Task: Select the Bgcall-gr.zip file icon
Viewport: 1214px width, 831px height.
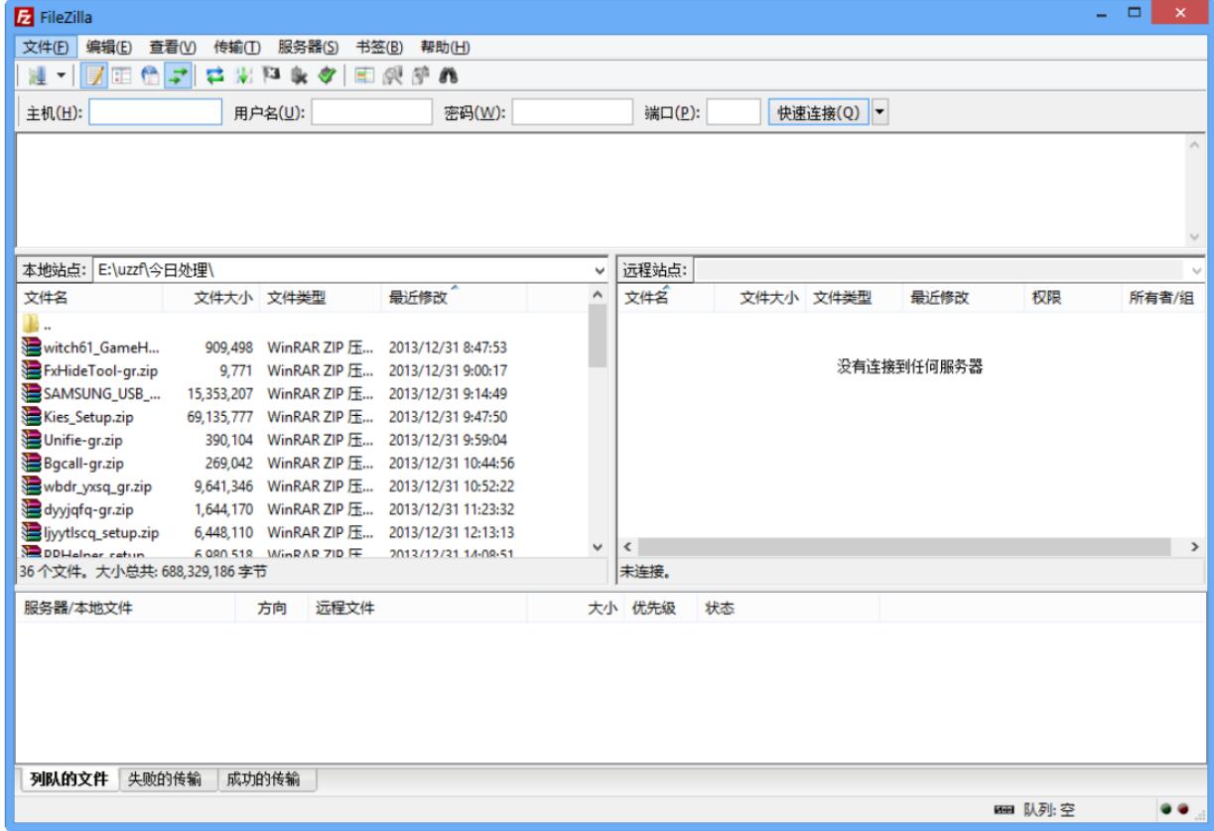Action: (31, 462)
